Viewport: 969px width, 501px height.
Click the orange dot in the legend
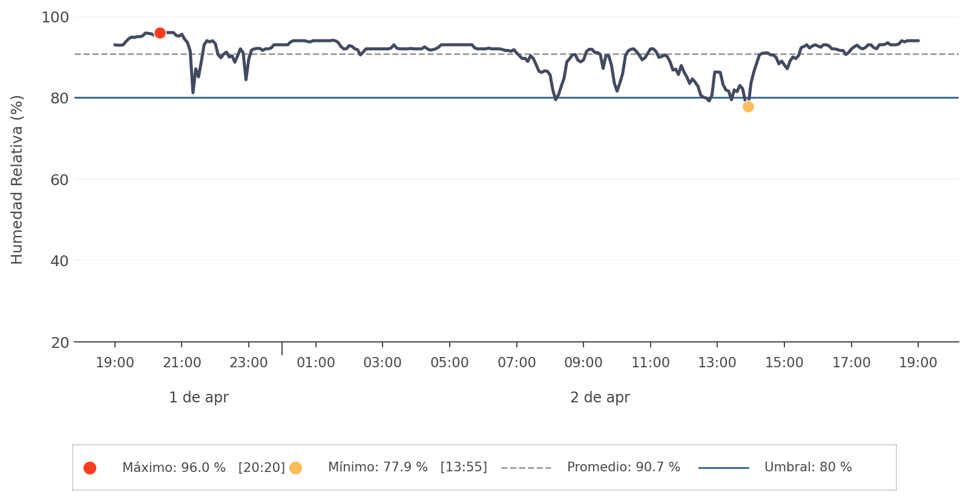[x=295, y=468]
